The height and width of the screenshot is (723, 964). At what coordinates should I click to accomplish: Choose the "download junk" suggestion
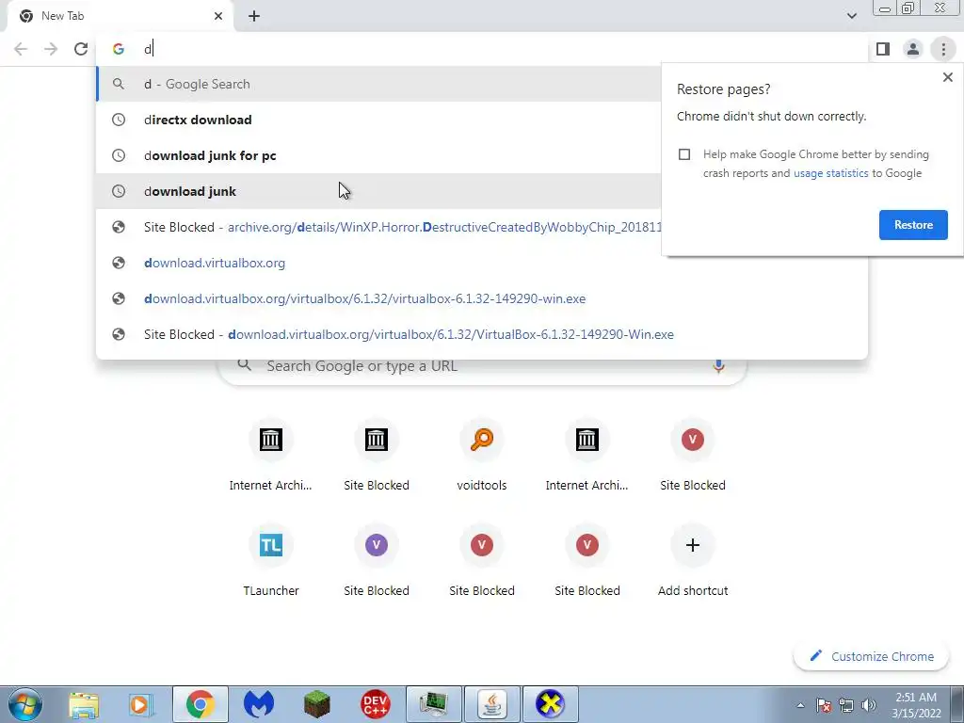point(378,191)
